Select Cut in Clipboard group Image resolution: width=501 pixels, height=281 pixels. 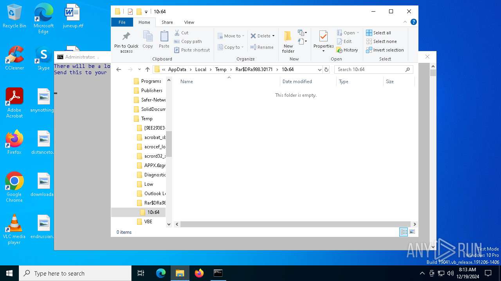point(181,33)
